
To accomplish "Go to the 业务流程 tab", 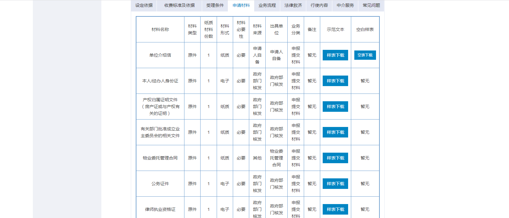I will pos(267,6).
